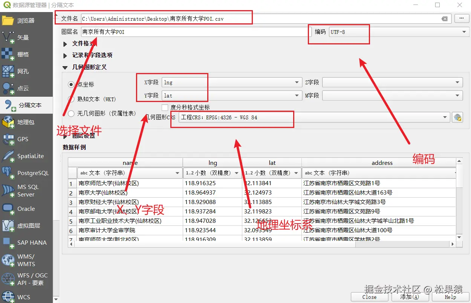
Task: Click the Help button
Action: pos(450,297)
